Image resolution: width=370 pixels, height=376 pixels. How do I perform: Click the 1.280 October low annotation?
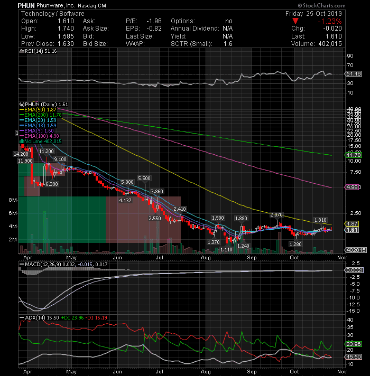tap(295, 245)
